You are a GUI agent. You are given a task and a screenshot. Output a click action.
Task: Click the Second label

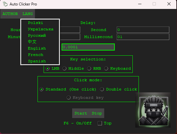point(98,30)
